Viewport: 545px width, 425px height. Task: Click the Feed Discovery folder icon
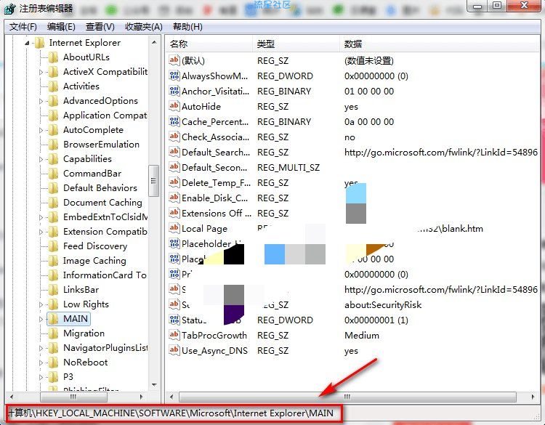coord(53,246)
